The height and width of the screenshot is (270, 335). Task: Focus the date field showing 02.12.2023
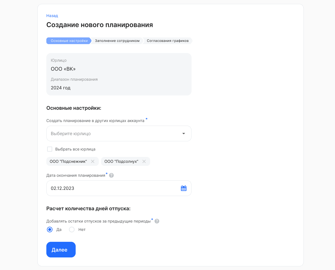click(119, 188)
